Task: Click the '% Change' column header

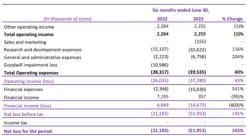Action: (x=232, y=19)
